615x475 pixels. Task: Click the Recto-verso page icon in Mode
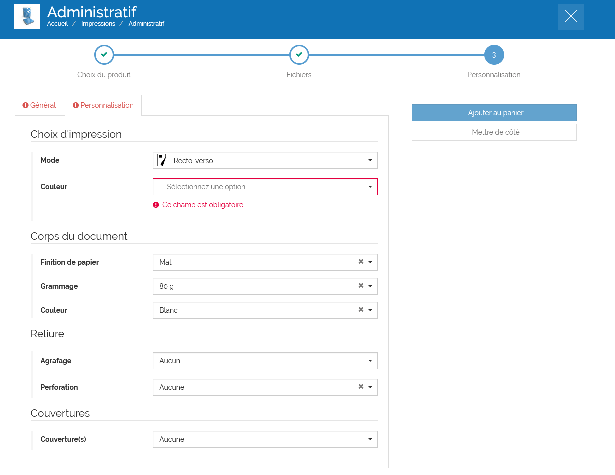[162, 160]
